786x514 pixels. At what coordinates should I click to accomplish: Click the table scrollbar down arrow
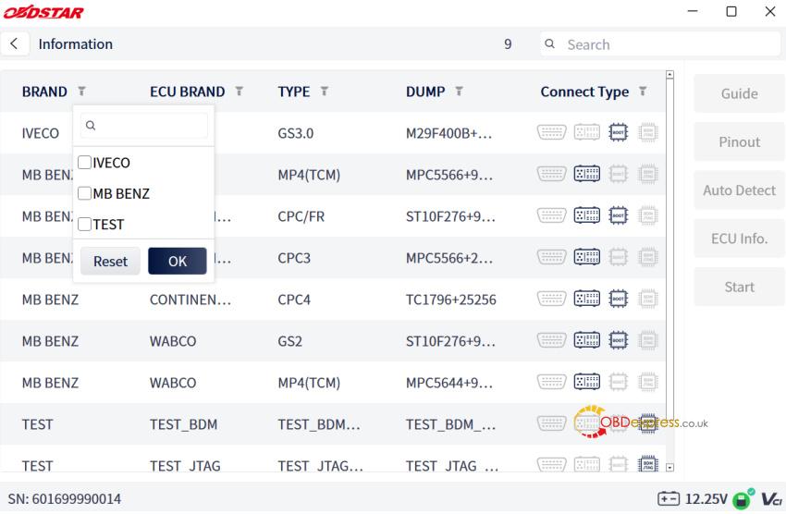pyautogui.click(x=669, y=468)
